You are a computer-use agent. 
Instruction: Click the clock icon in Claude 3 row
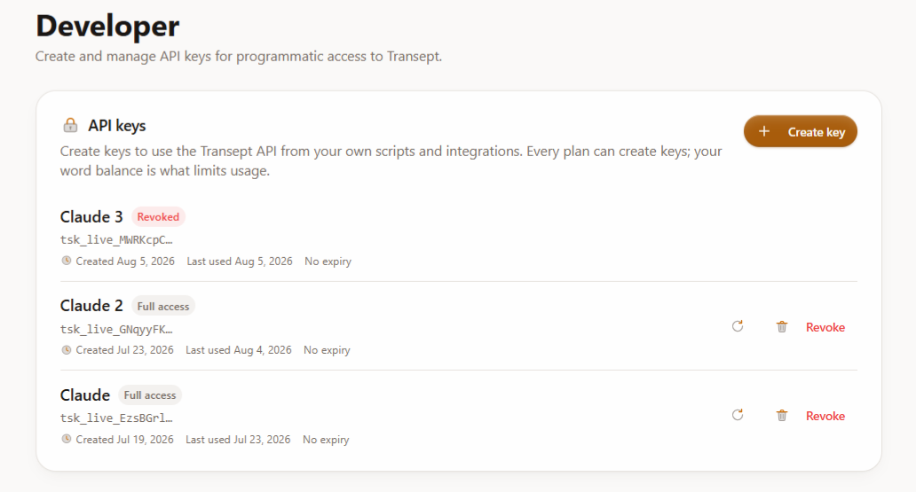67,261
